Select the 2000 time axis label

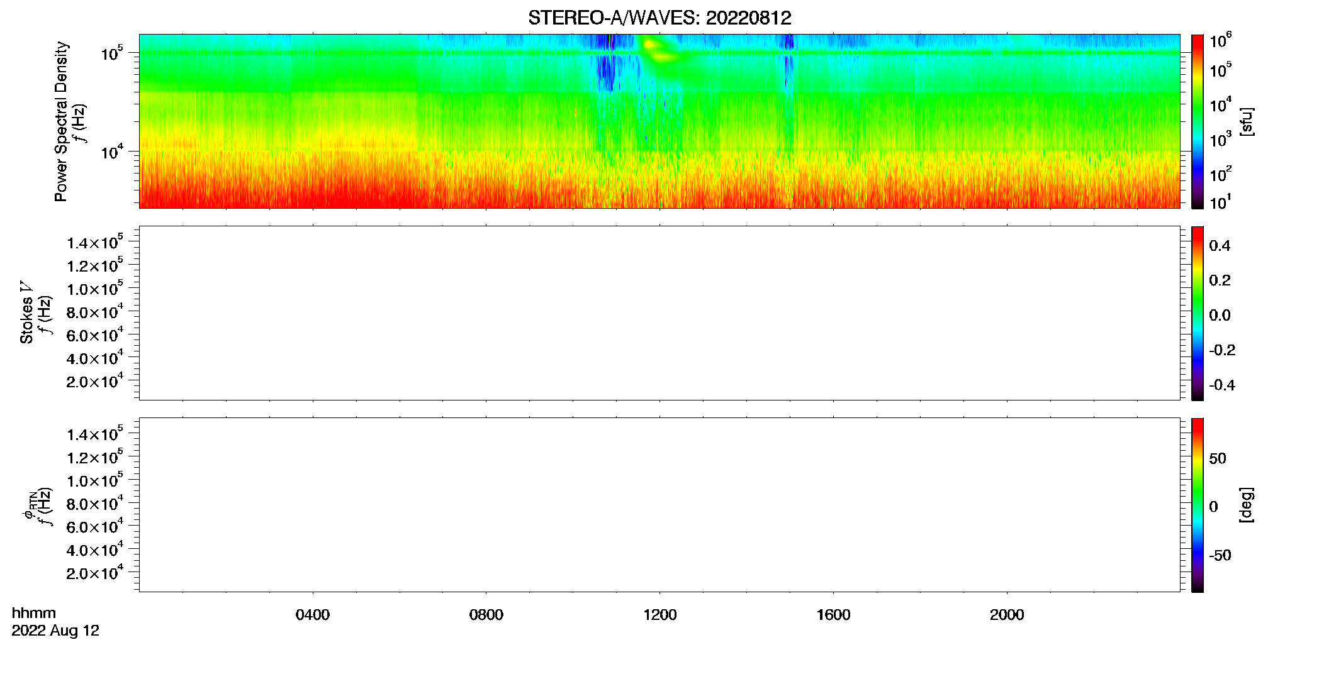pyautogui.click(x=1007, y=615)
